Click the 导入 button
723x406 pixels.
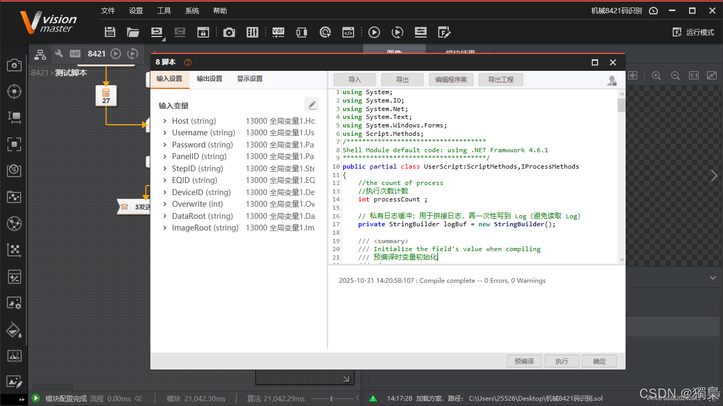[x=355, y=80]
